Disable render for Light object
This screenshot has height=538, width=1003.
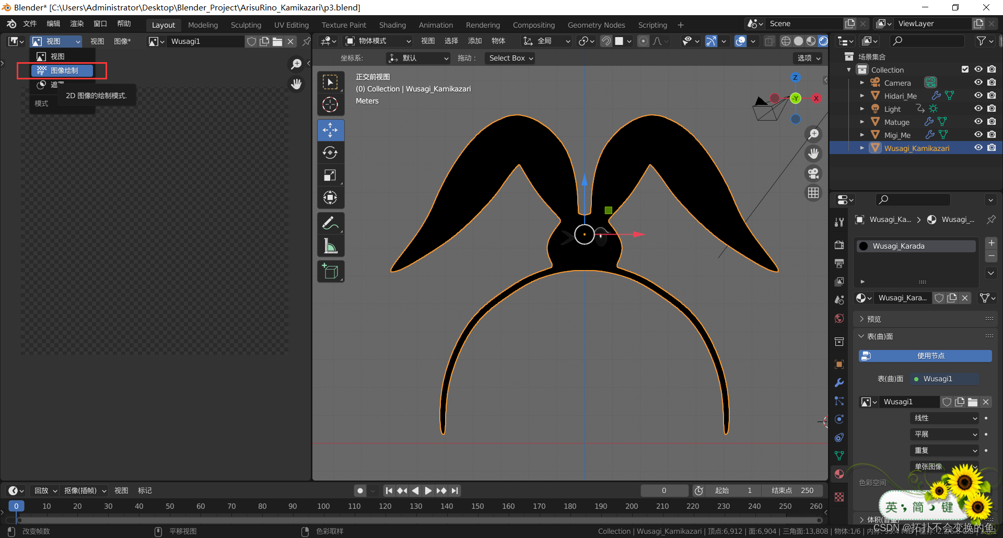(992, 109)
